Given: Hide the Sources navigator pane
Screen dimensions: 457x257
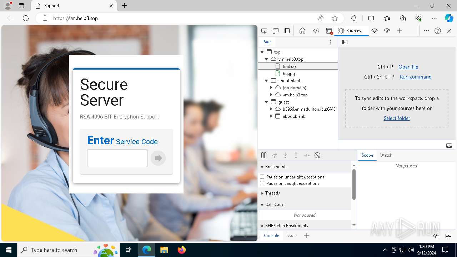Looking at the screenshot, I should pyautogui.click(x=345, y=42).
